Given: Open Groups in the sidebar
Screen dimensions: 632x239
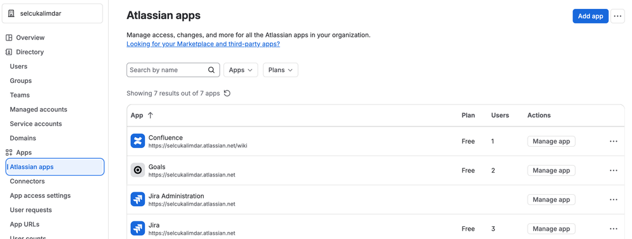Looking at the screenshot, I should [20, 80].
